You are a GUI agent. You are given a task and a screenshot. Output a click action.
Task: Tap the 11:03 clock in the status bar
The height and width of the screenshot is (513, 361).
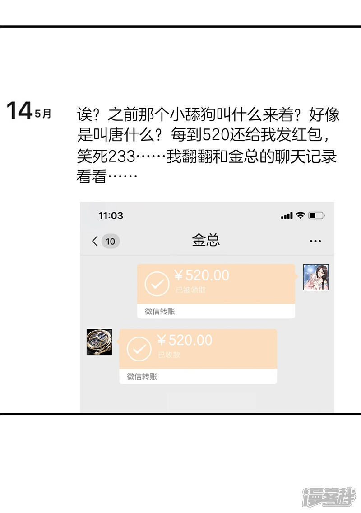111,216
